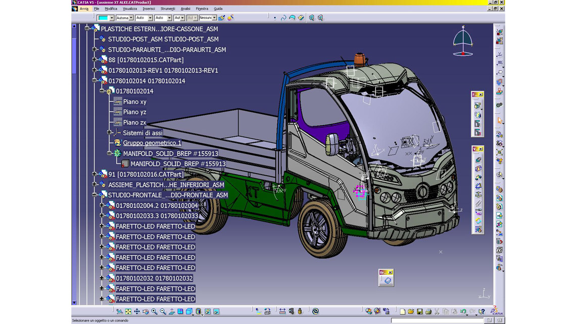Click the Create Multi-View icon
576x324 pixels.
tap(180, 311)
